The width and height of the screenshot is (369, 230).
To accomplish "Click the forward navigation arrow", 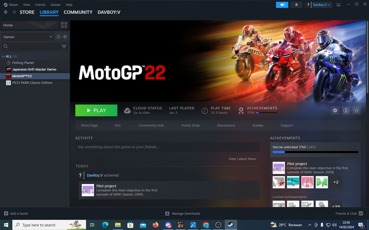I will coord(14,12).
